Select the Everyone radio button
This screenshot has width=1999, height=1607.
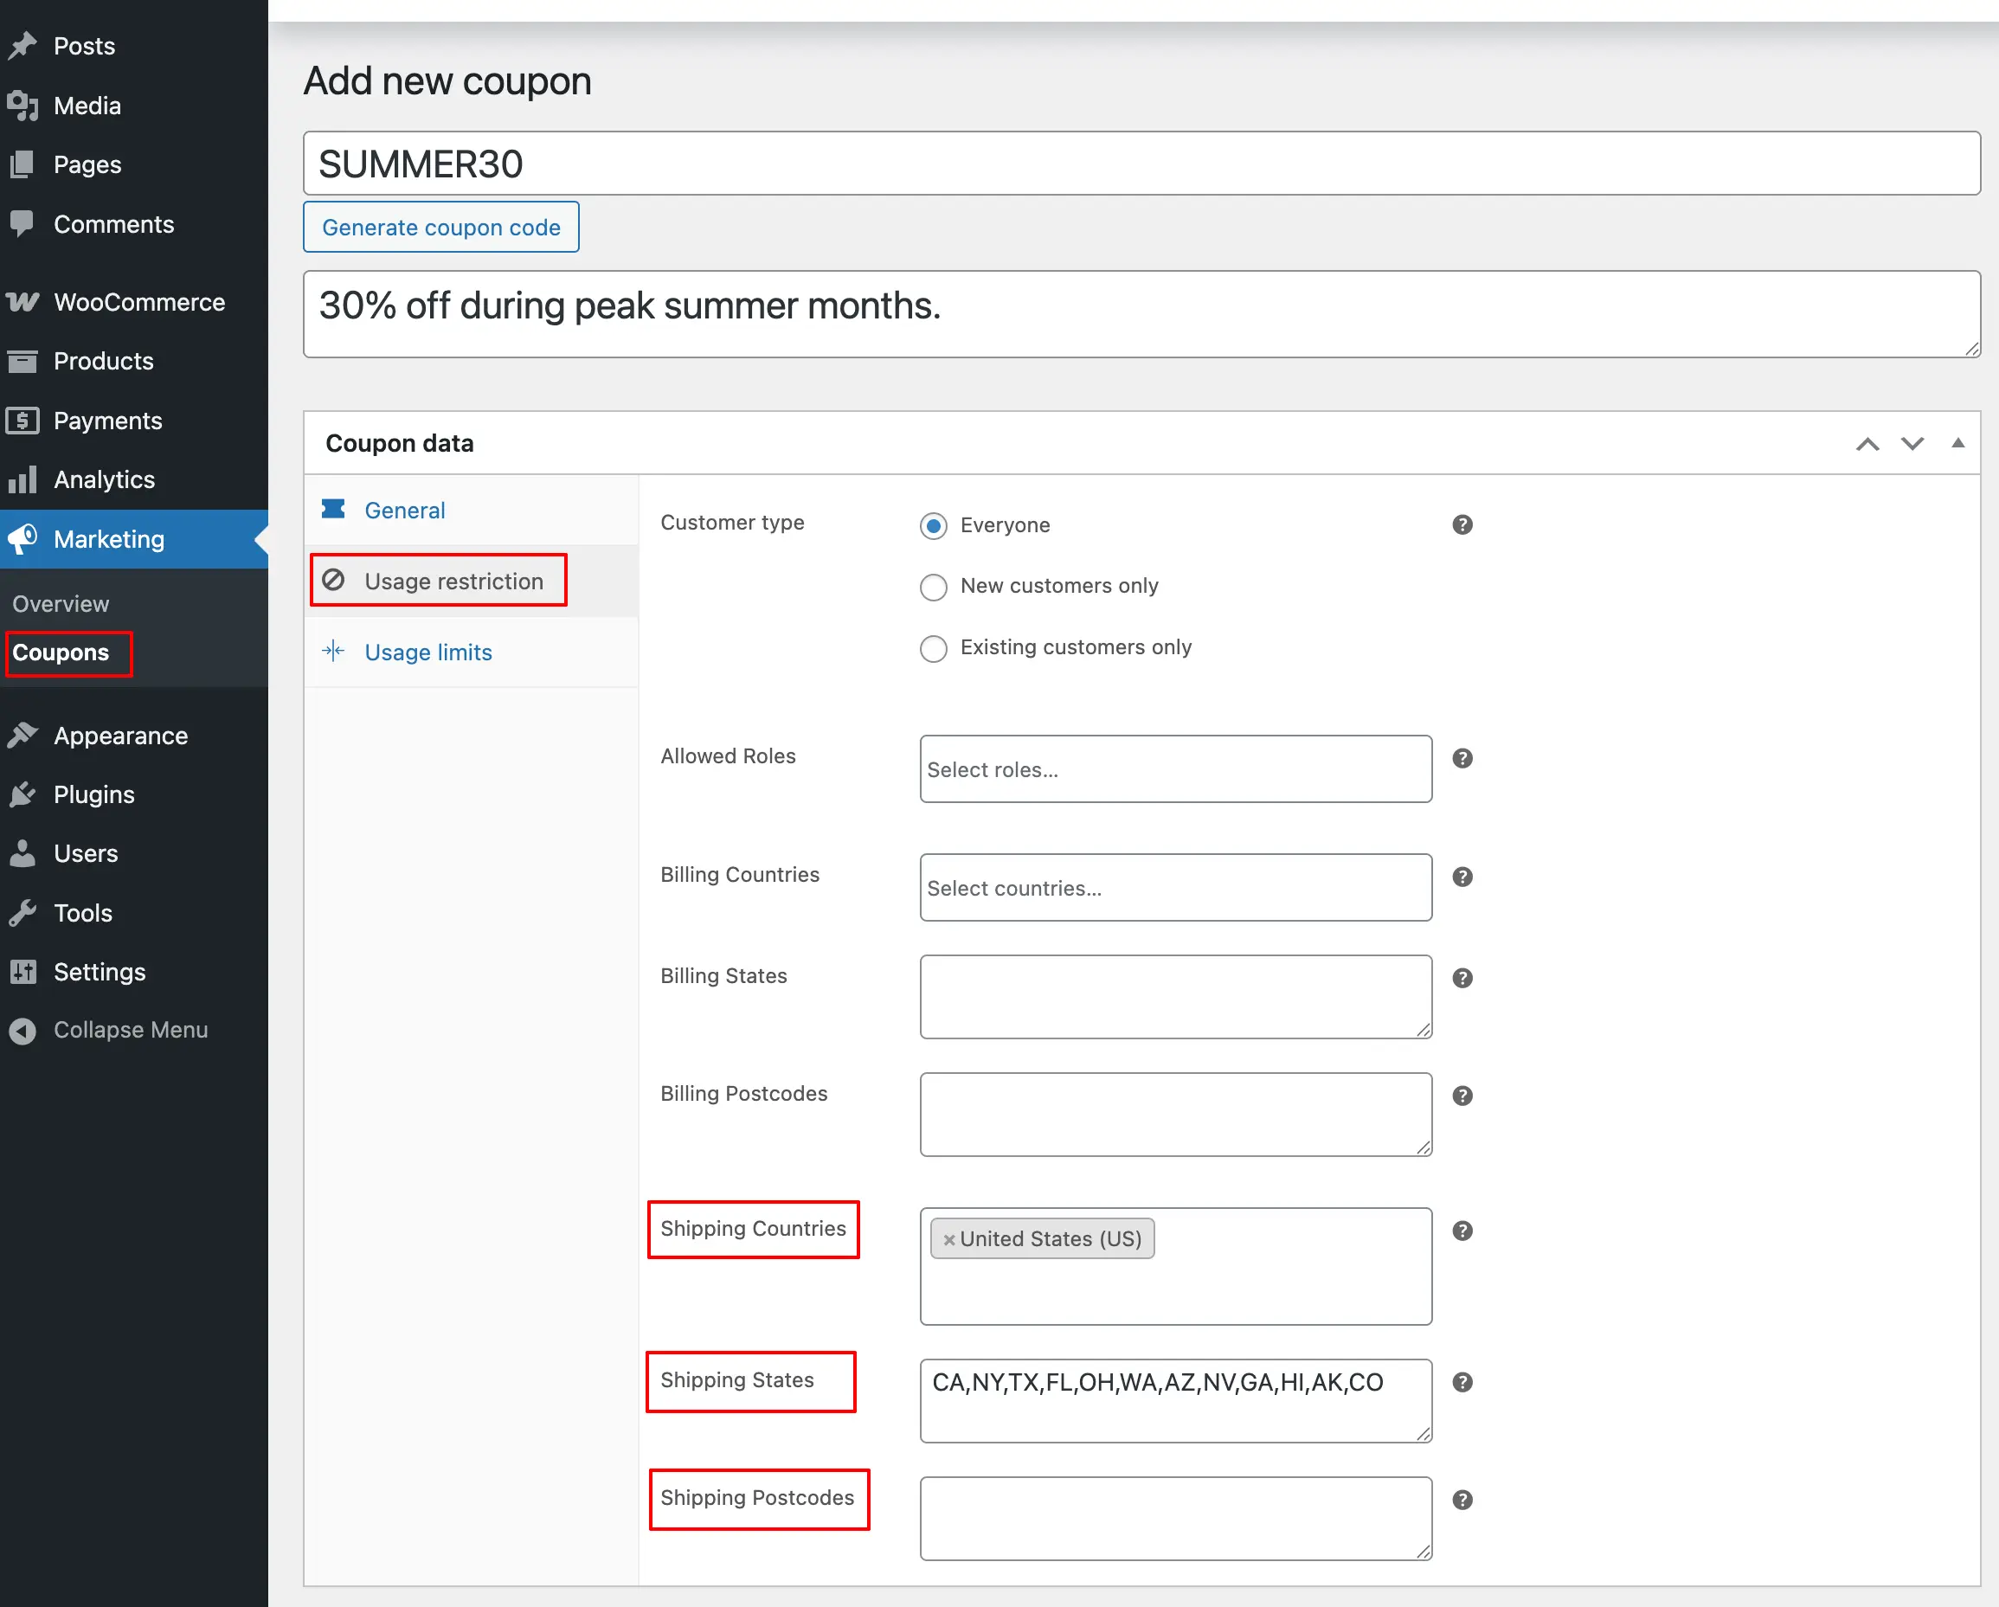tap(933, 524)
